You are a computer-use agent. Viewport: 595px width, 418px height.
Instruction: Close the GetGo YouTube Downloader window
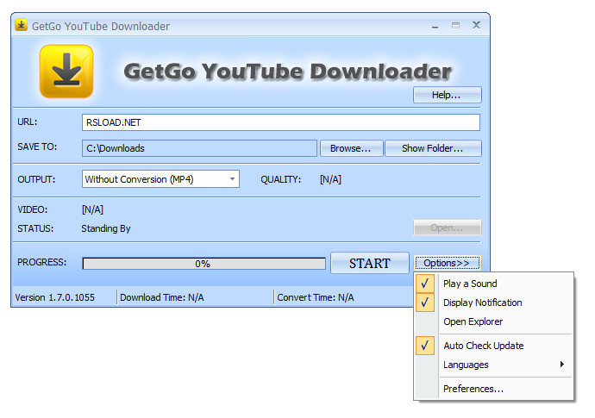[x=476, y=25]
